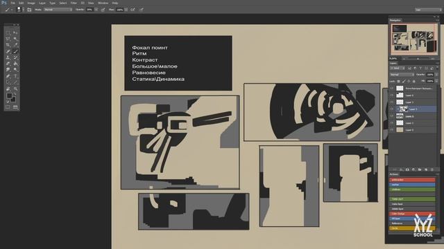Switch to the Navigator tab
Viewport: 444px width, 249px height.
click(x=395, y=20)
